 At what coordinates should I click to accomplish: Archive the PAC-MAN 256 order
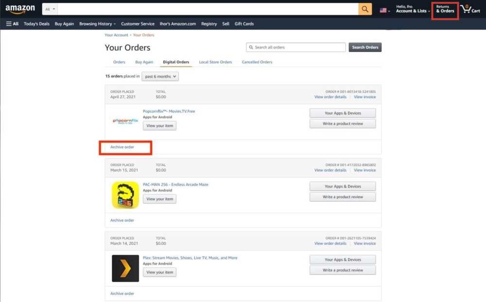(122, 221)
